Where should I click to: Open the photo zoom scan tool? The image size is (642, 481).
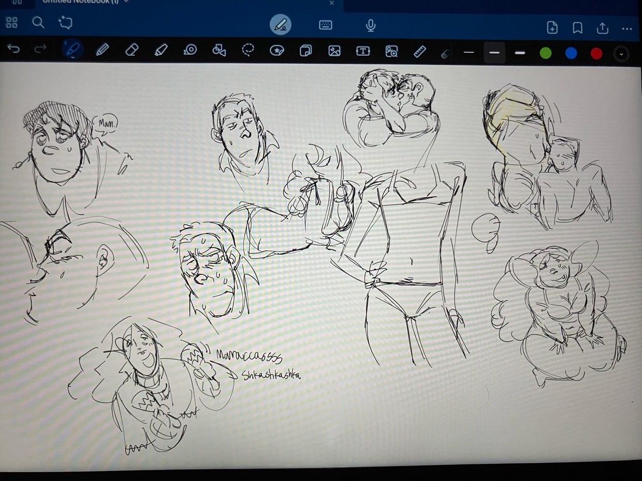[x=391, y=51]
